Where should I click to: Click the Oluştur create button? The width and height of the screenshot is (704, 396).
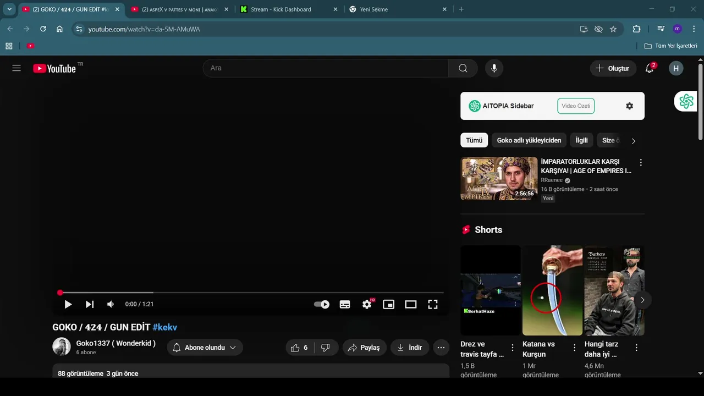[613, 68]
